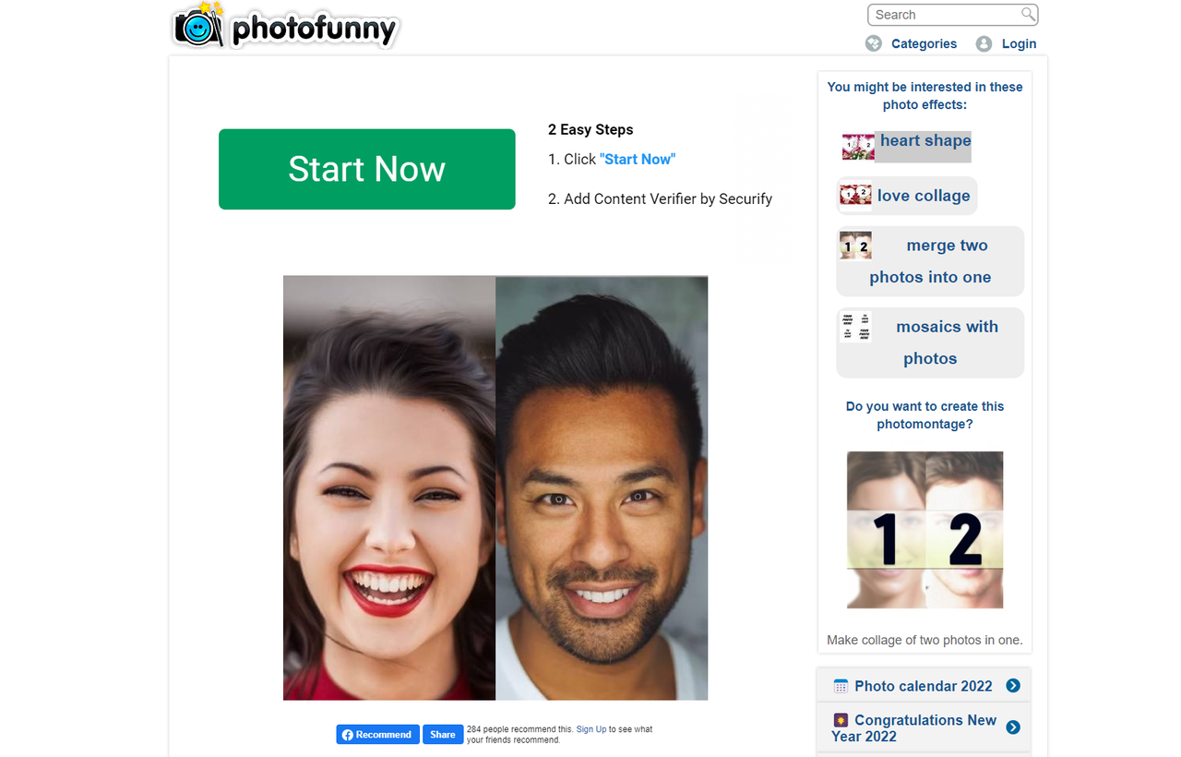Open the mosaics with photos grid icon
Viewport: 1181px width, 757px height.
click(855, 327)
